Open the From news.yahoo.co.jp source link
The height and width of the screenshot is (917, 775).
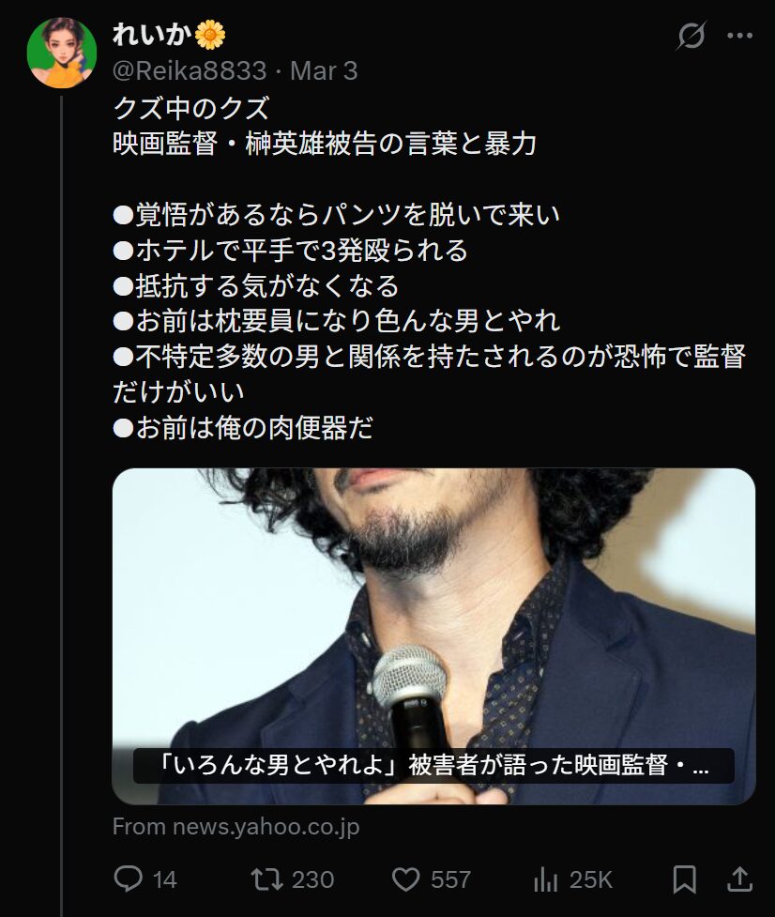click(236, 826)
